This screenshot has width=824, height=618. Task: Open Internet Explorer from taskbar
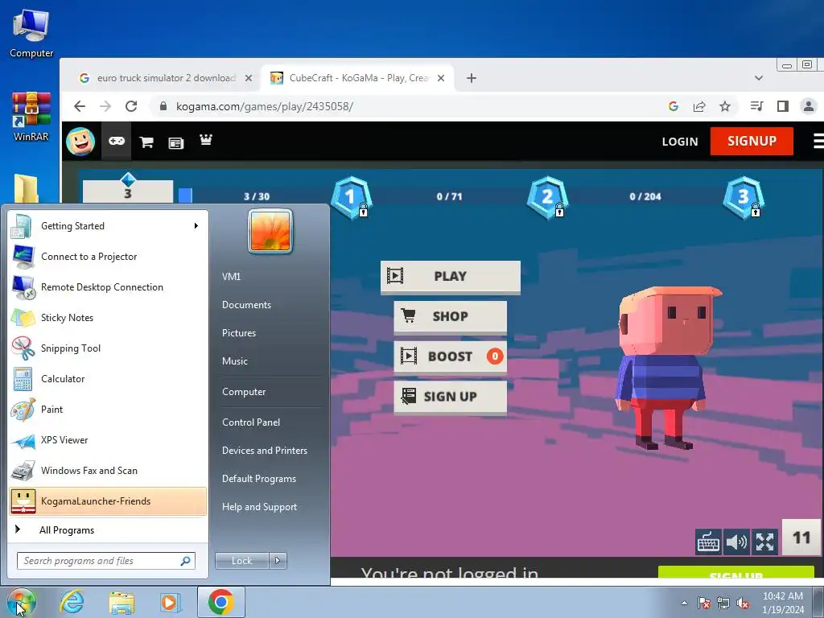(x=72, y=602)
